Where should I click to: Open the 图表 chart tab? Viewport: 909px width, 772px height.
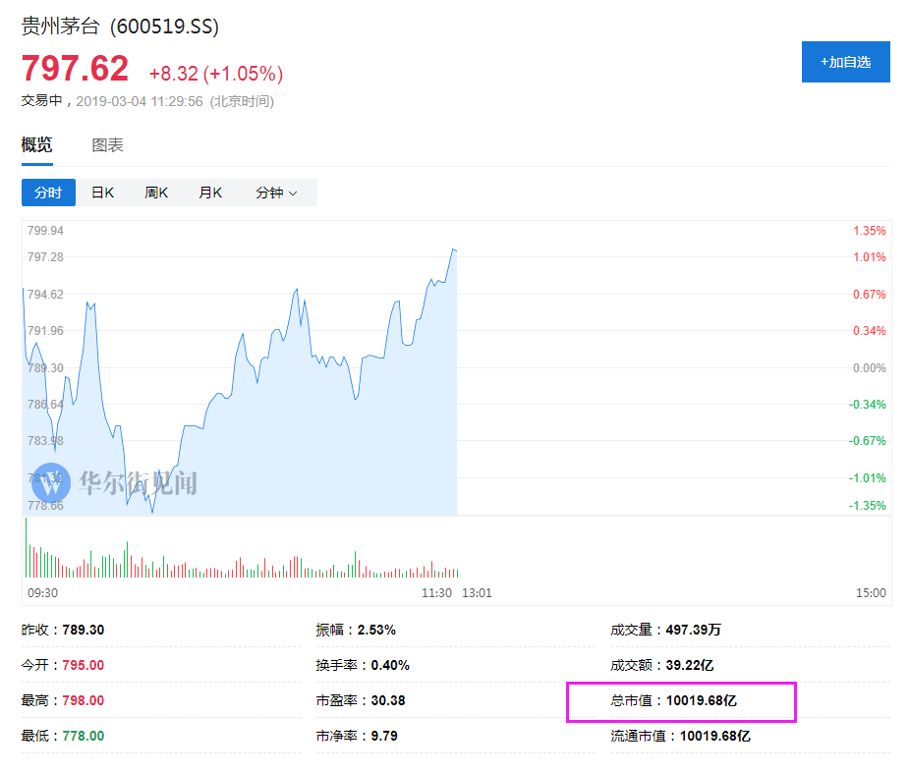[107, 145]
